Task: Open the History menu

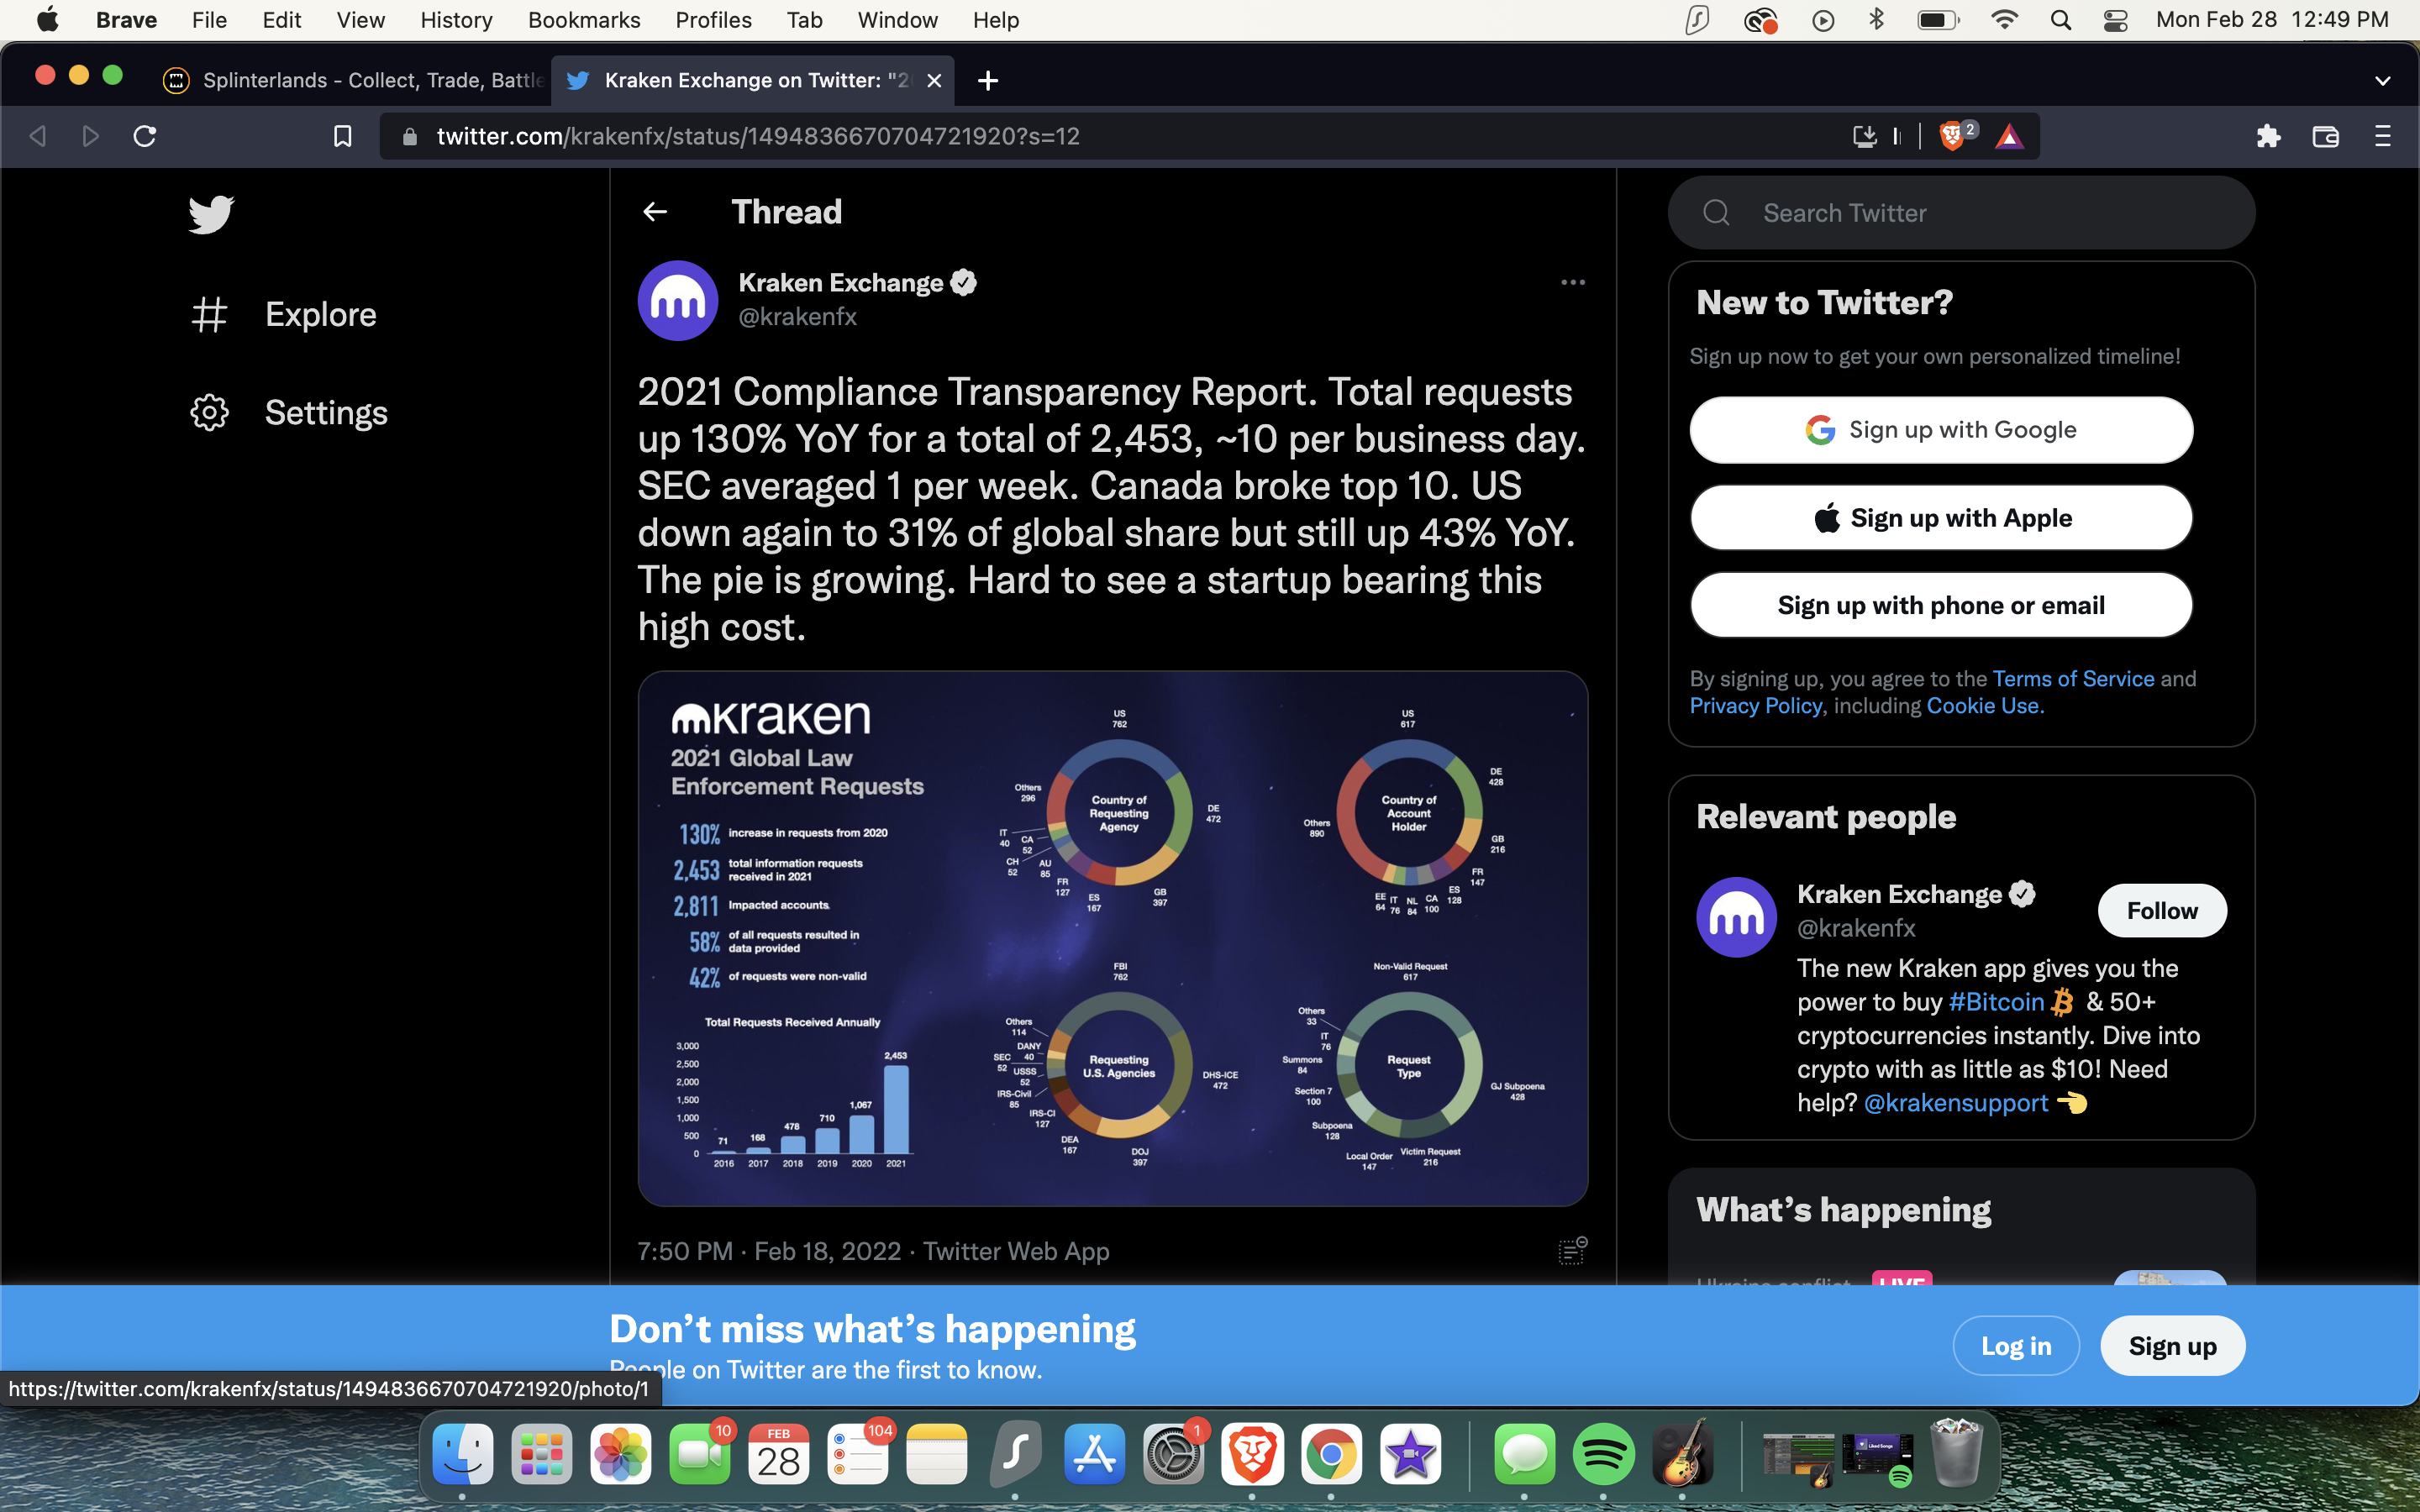Action: (x=456, y=20)
